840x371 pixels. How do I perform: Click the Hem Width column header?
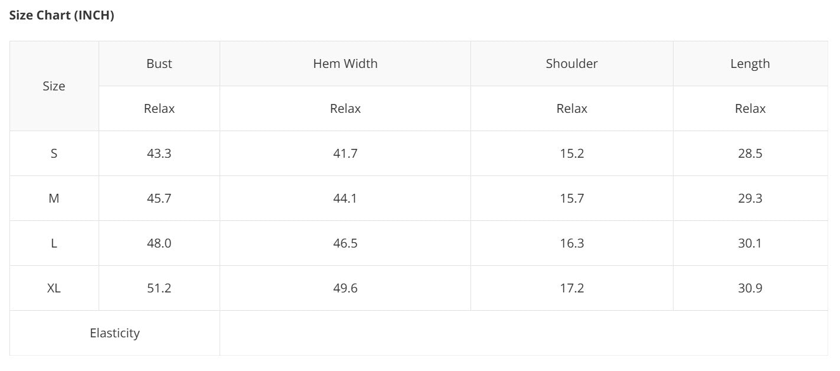pyautogui.click(x=345, y=64)
